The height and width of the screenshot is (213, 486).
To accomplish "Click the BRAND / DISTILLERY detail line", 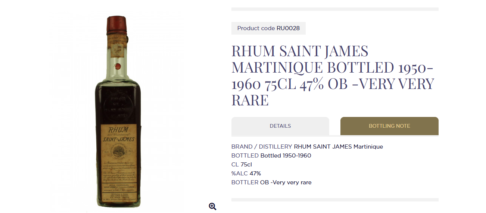I will tap(307, 147).
